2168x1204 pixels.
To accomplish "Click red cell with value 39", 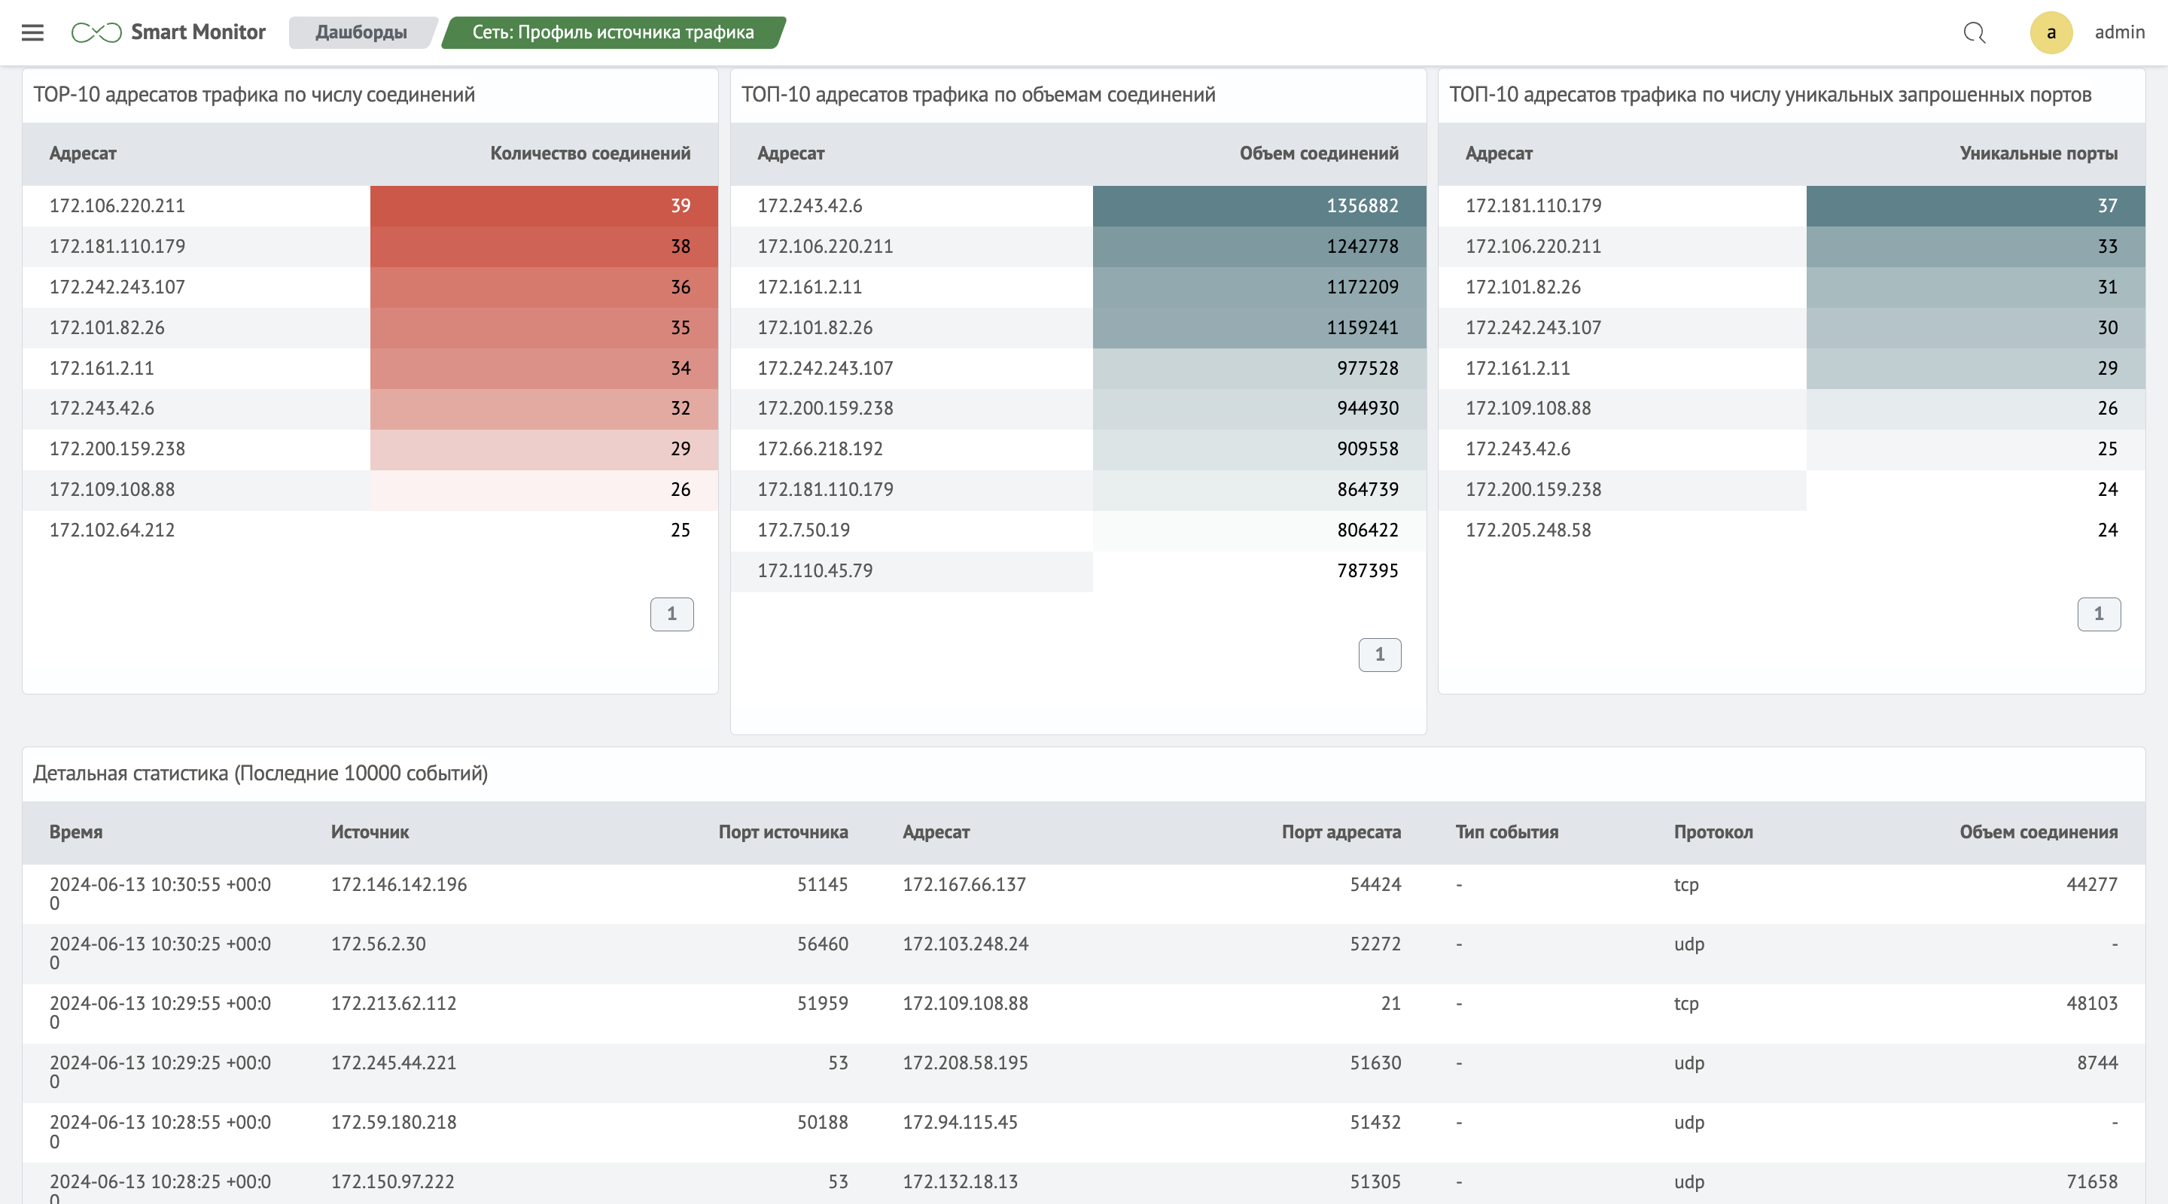I will pyautogui.click(x=544, y=206).
